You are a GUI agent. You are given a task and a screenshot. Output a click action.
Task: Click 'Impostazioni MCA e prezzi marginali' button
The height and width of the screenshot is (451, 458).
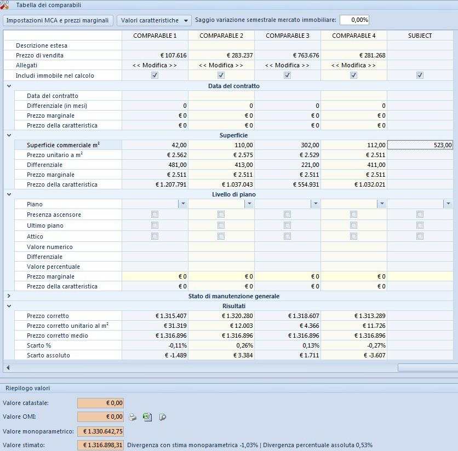(58, 20)
